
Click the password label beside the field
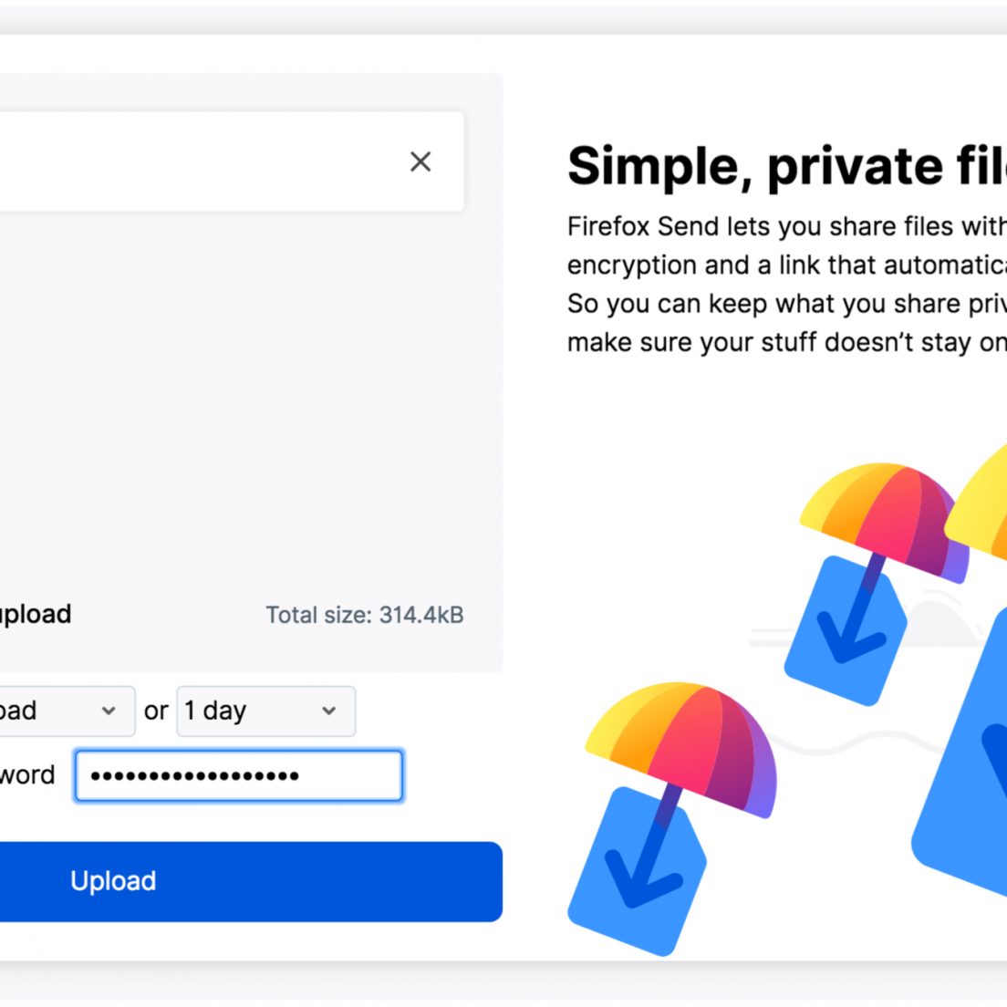[27, 775]
